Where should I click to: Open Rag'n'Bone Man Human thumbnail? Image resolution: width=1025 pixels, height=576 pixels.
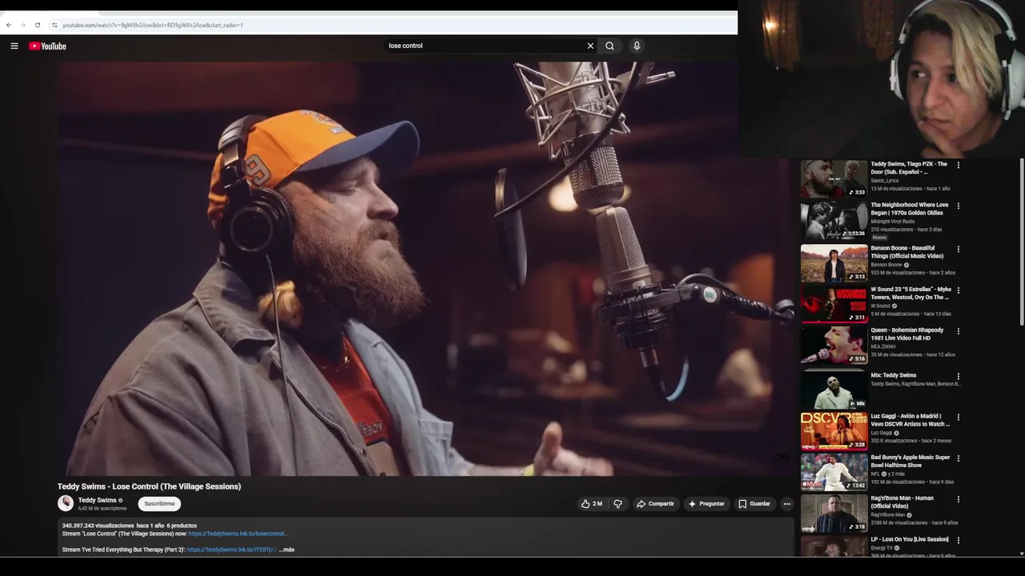pos(834,514)
